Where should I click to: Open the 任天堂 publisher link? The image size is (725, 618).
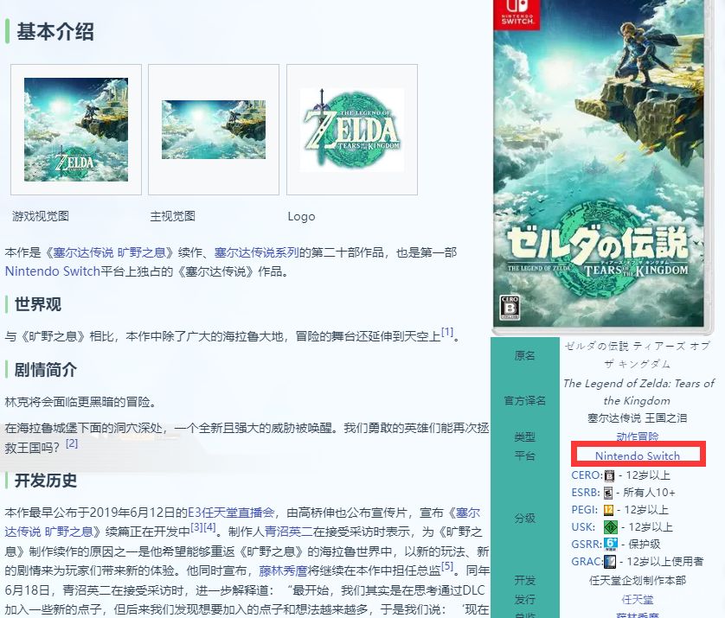point(638,600)
